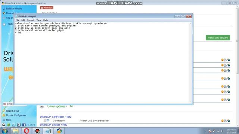Screen dimensions: 239x134
Task: Click the volume speaker tray icon
Action: point(222,131)
